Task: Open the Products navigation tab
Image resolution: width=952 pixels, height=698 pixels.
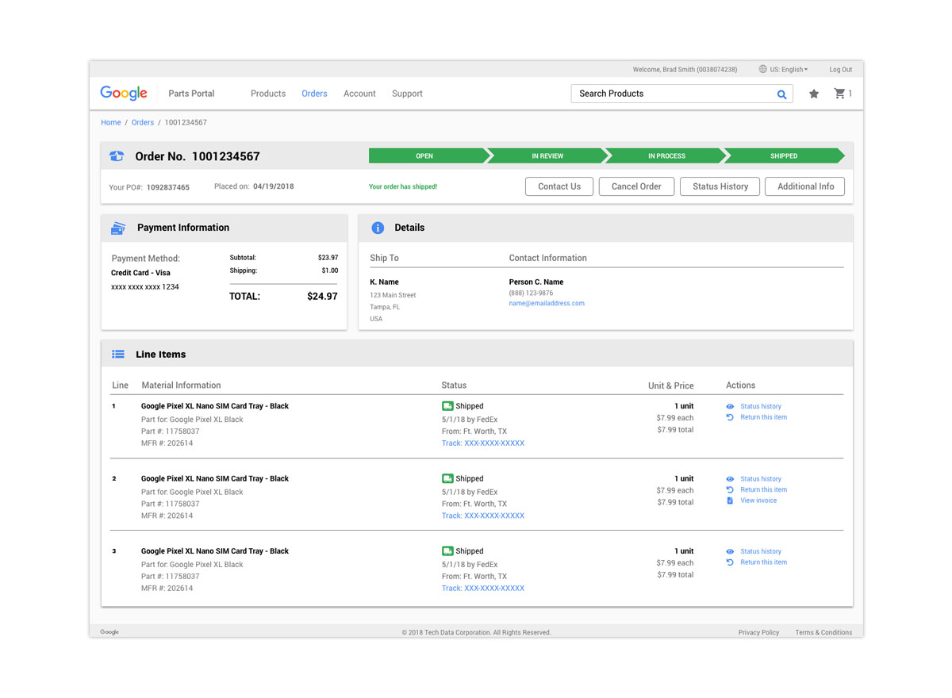Action: (x=268, y=94)
